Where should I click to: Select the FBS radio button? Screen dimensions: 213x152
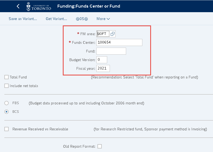point(6,103)
